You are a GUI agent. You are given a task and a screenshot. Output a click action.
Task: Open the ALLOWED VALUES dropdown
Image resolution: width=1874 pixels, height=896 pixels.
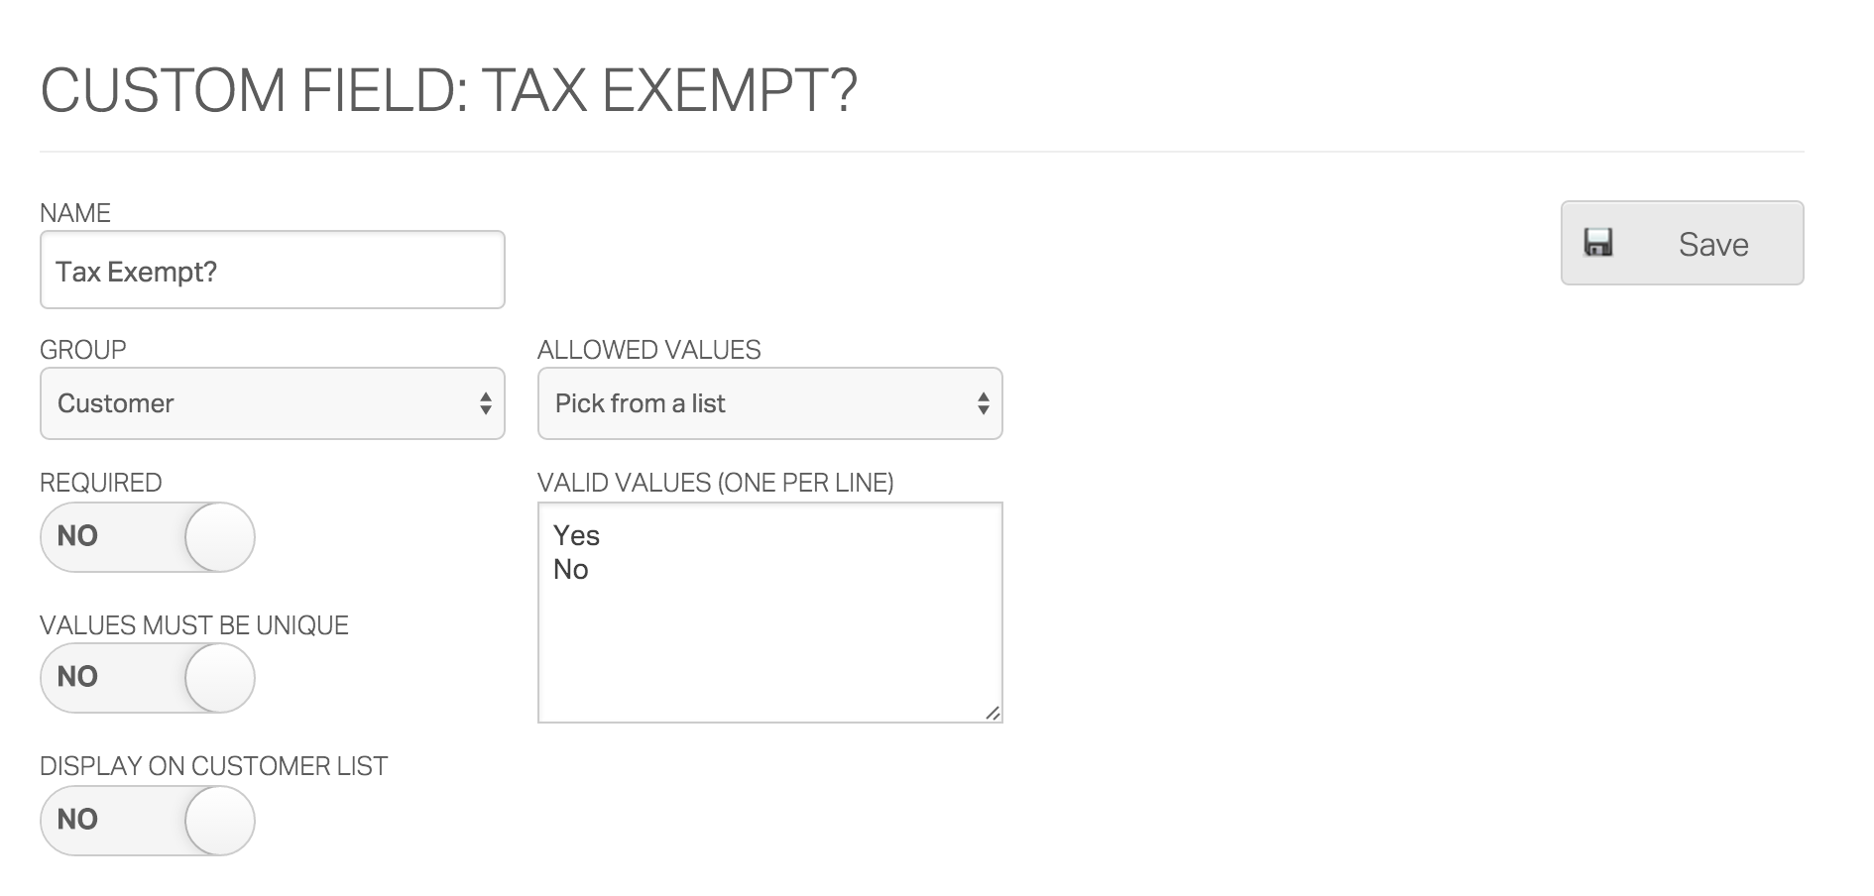(768, 403)
